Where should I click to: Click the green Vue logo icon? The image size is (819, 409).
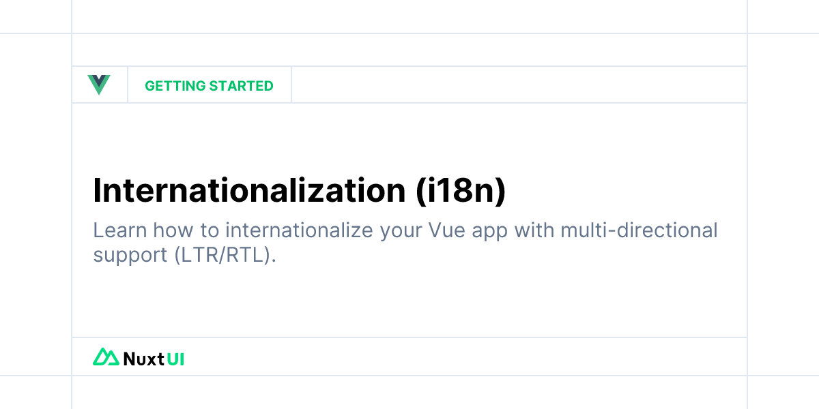(x=99, y=85)
